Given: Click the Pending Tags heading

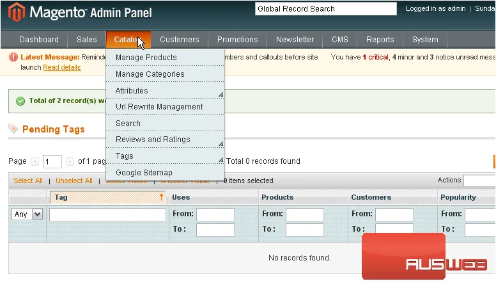Looking at the screenshot, I should [54, 129].
